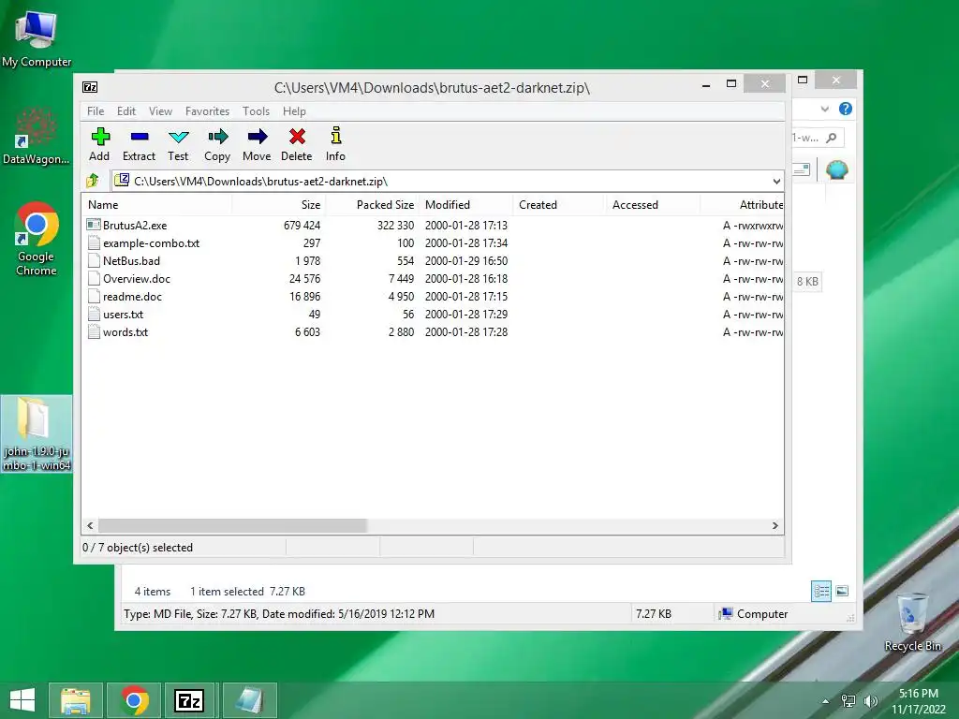The image size is (959, 719).
Task: Open the Recycle Bin on the desktop
Action: (912, 623)
